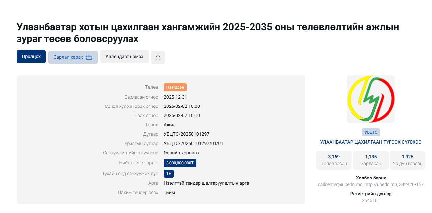Click the share icon button

point(158,57)
